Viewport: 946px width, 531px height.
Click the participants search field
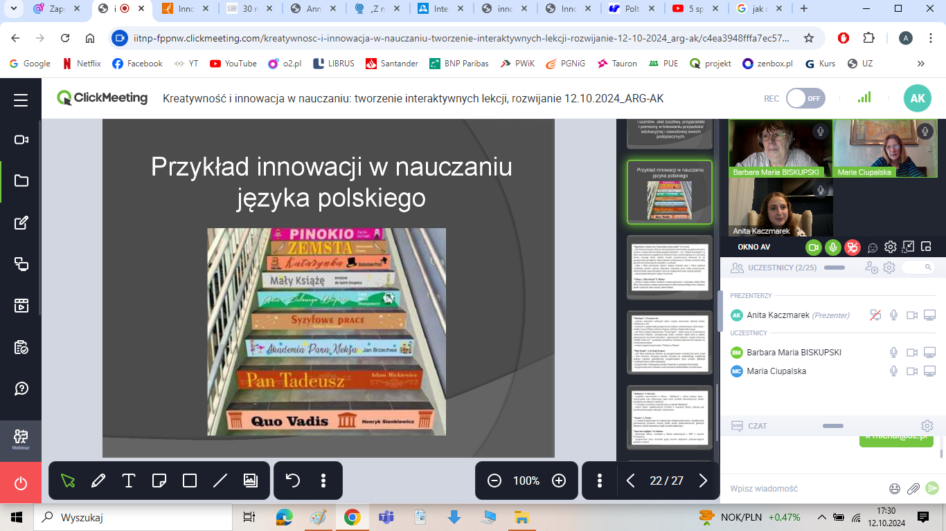click(x=918, y=267)
